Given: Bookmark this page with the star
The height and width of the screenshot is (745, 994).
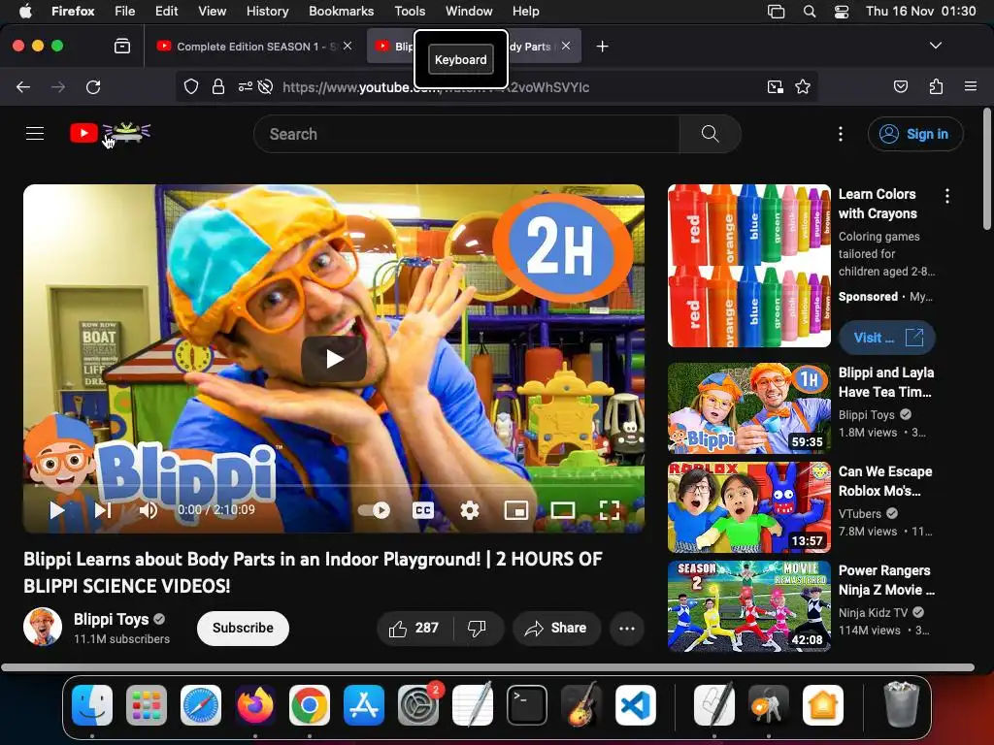Looking at the screenshot, I should [803, 86].
